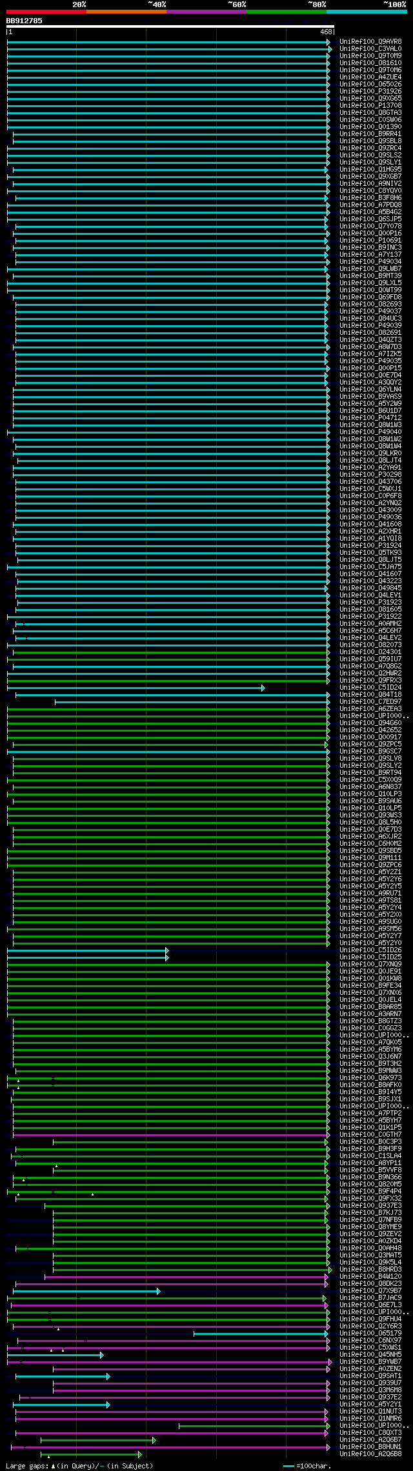Select label UniRef100_Q9FRX3

[370, 681]
